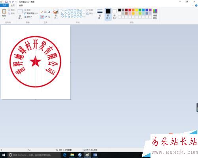198x158 pixels.
Task: Click the blue Help question mark icon
Action: tap(196, 6)
